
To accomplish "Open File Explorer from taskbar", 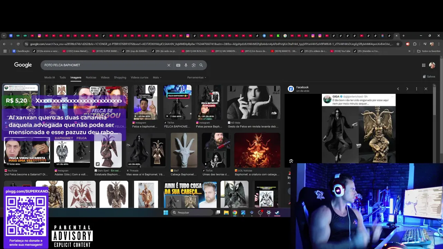I will pyautogui.click(x=226, y=213).
